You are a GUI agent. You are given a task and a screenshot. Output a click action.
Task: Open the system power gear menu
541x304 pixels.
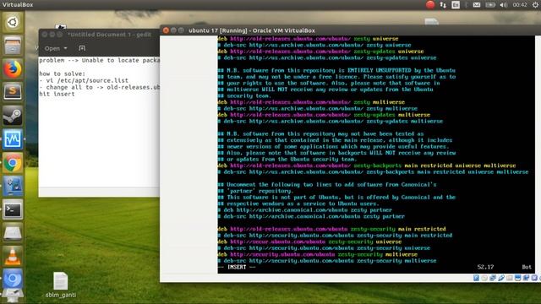tap(535, 5)
